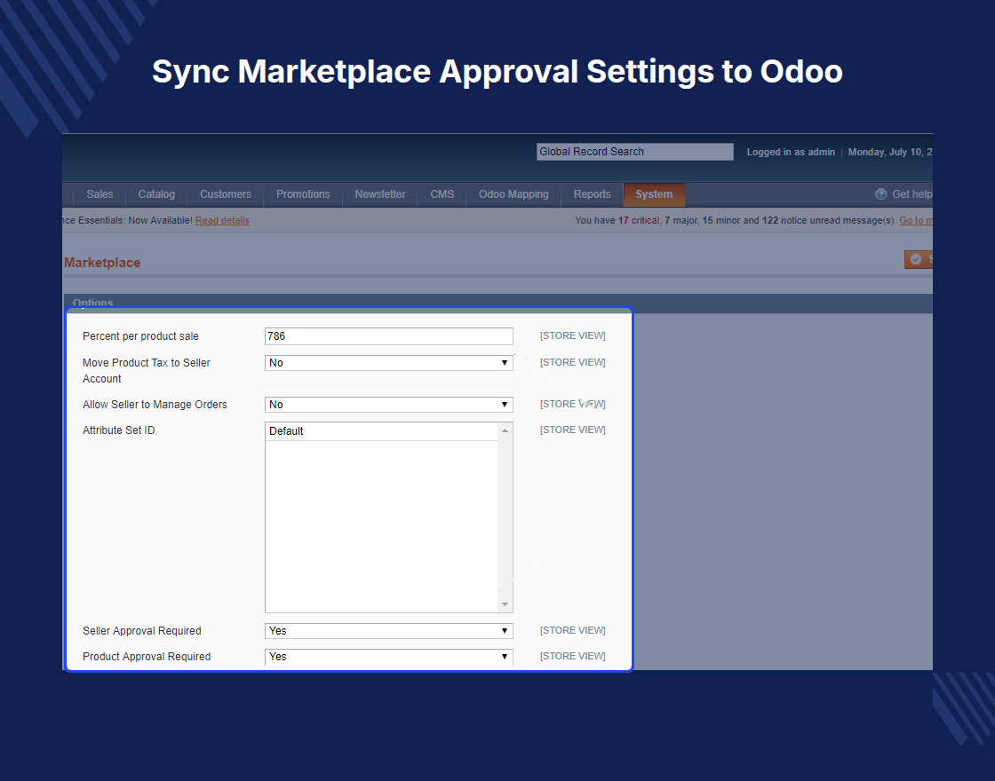Open the Customers menu
The image size is (995, 781).
226,194
